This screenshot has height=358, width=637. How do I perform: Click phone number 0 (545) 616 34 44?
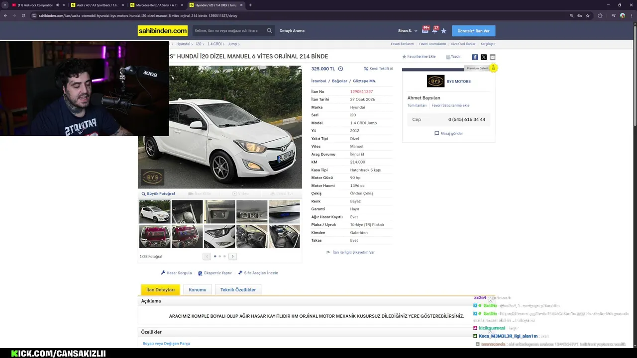point(467,119)
